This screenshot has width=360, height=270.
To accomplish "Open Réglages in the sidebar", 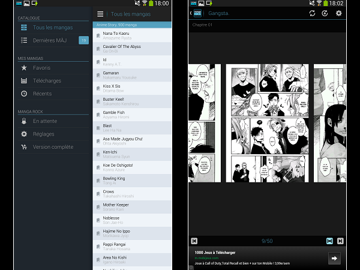I will coord(43,134).
